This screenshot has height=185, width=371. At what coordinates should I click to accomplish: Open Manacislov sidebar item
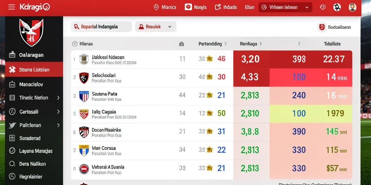[x=34, y=84]
